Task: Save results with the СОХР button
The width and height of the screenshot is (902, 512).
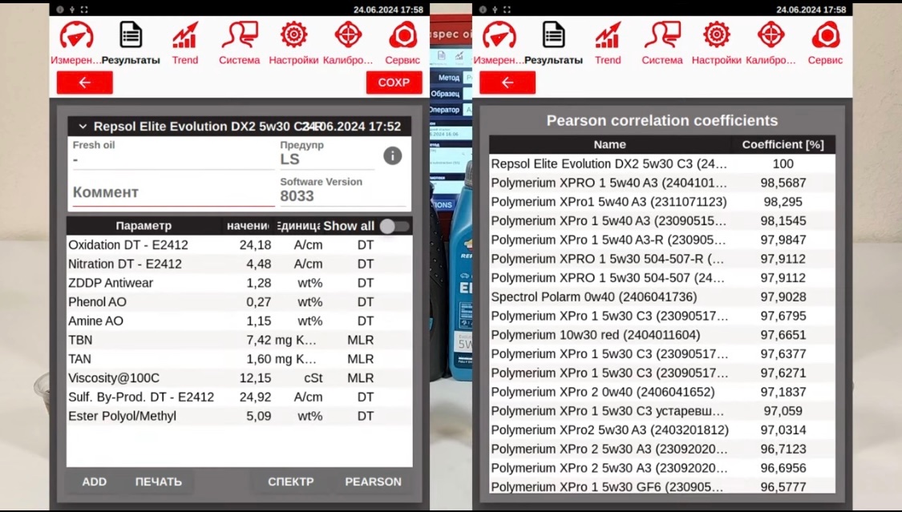Action: [394, 83]
